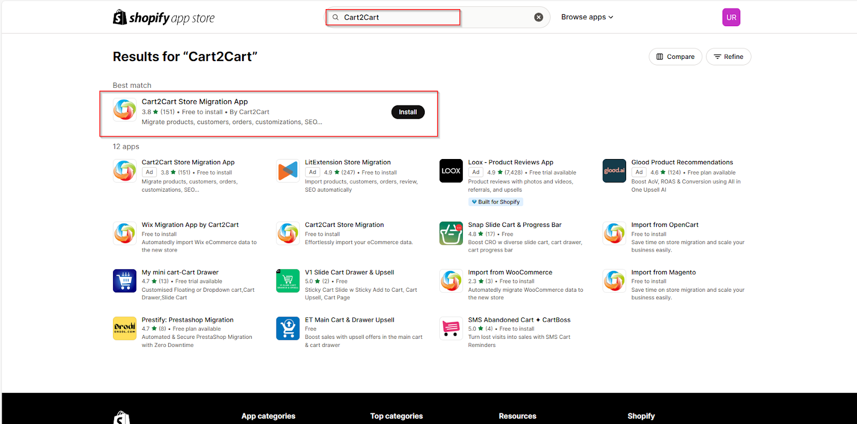Click the "12 apps" count text
Image resolution: width=857 pixels, height=424 pixels.
pyautogui.click(x=126, y=147)
